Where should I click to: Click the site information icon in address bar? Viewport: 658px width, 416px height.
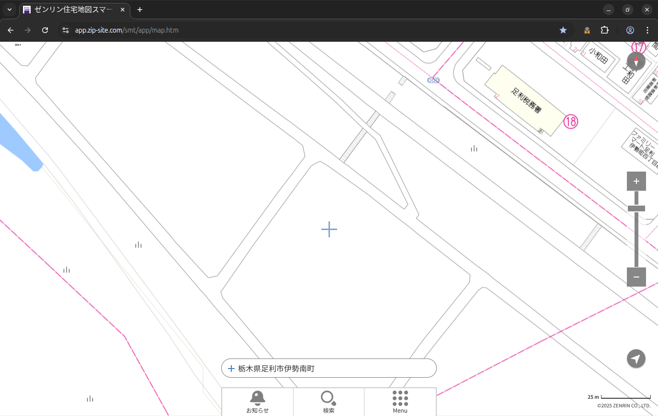tap(66, 30)
